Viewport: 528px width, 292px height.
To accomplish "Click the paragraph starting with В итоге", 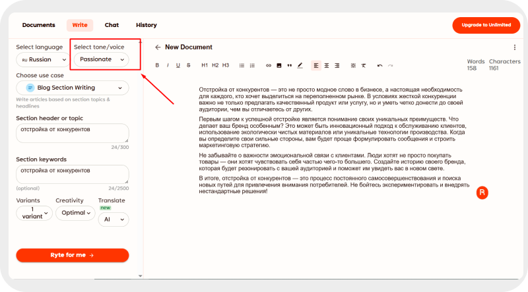I will (334, 185).
